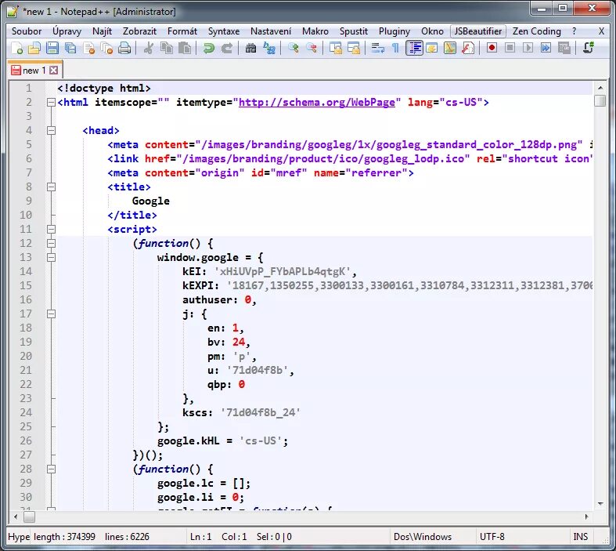Open Find with the binoculars icon
Viewport: 616px width, 551px height.
[x=250, y=48]
